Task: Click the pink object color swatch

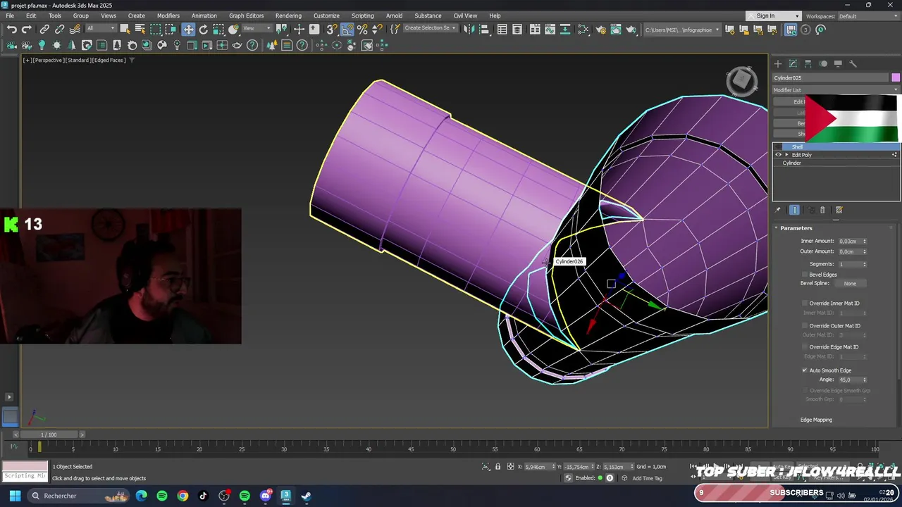Action: click(x=896, y=77)
